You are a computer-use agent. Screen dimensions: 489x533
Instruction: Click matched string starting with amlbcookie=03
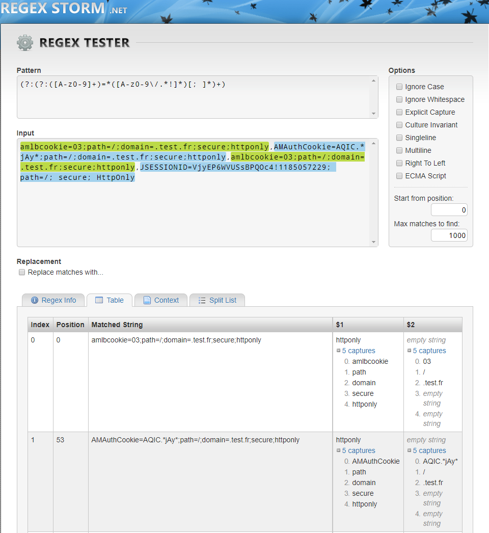pos(176,340)
